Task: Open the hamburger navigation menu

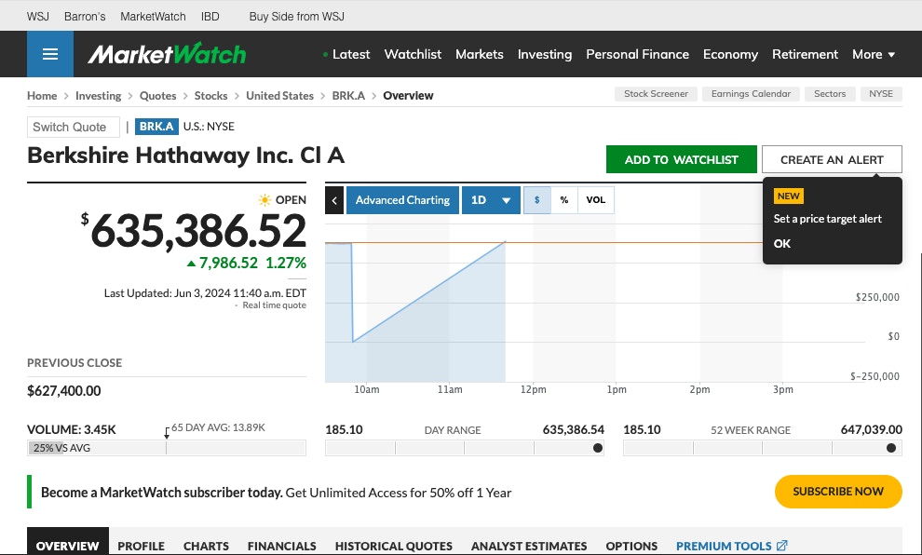Action: pyautogui.click(x=49, y=54)
